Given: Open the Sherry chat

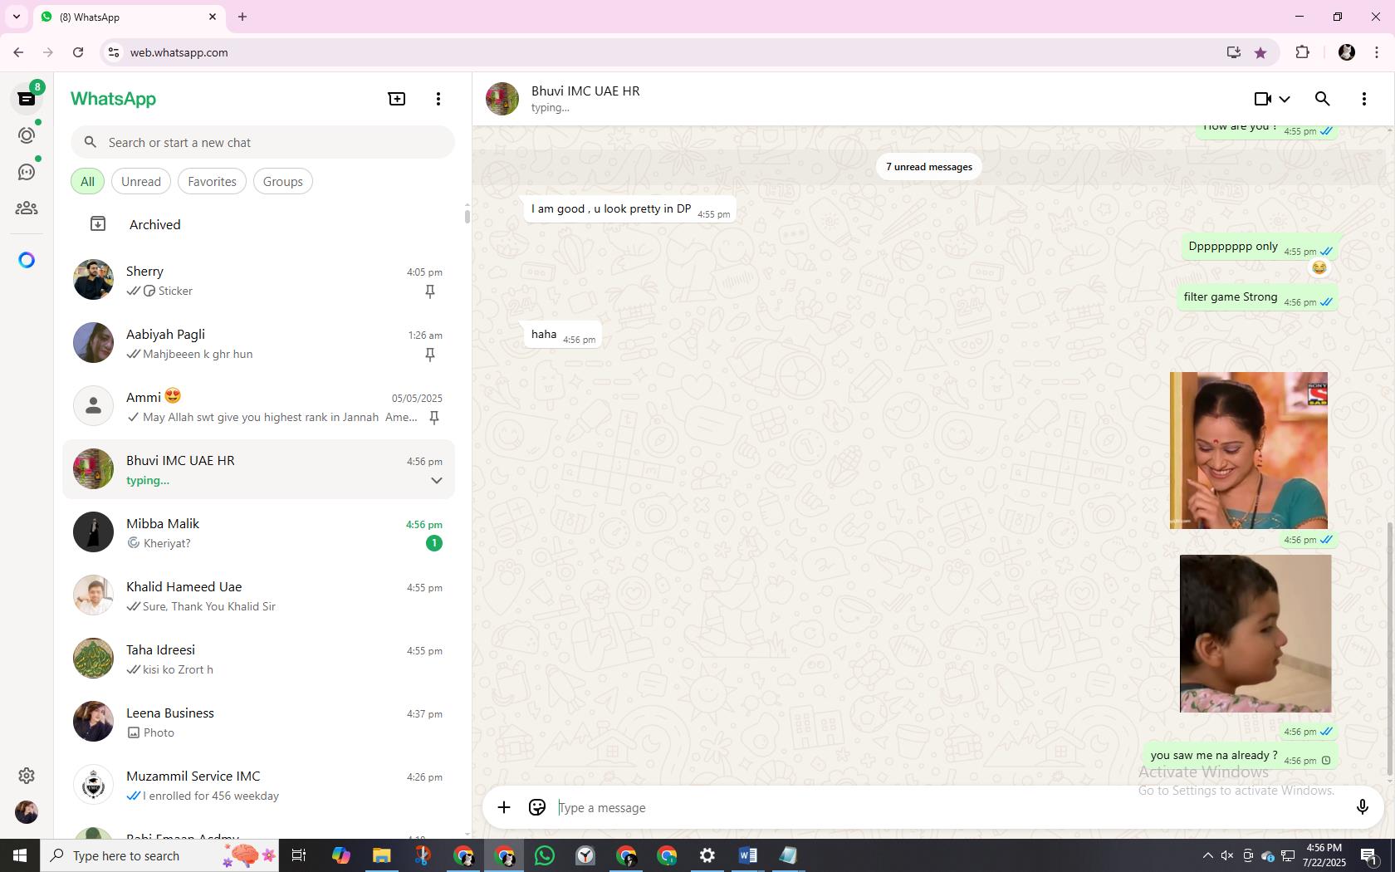Looking at the screenshot, I should pyautogui.click(x=258, y=281).
